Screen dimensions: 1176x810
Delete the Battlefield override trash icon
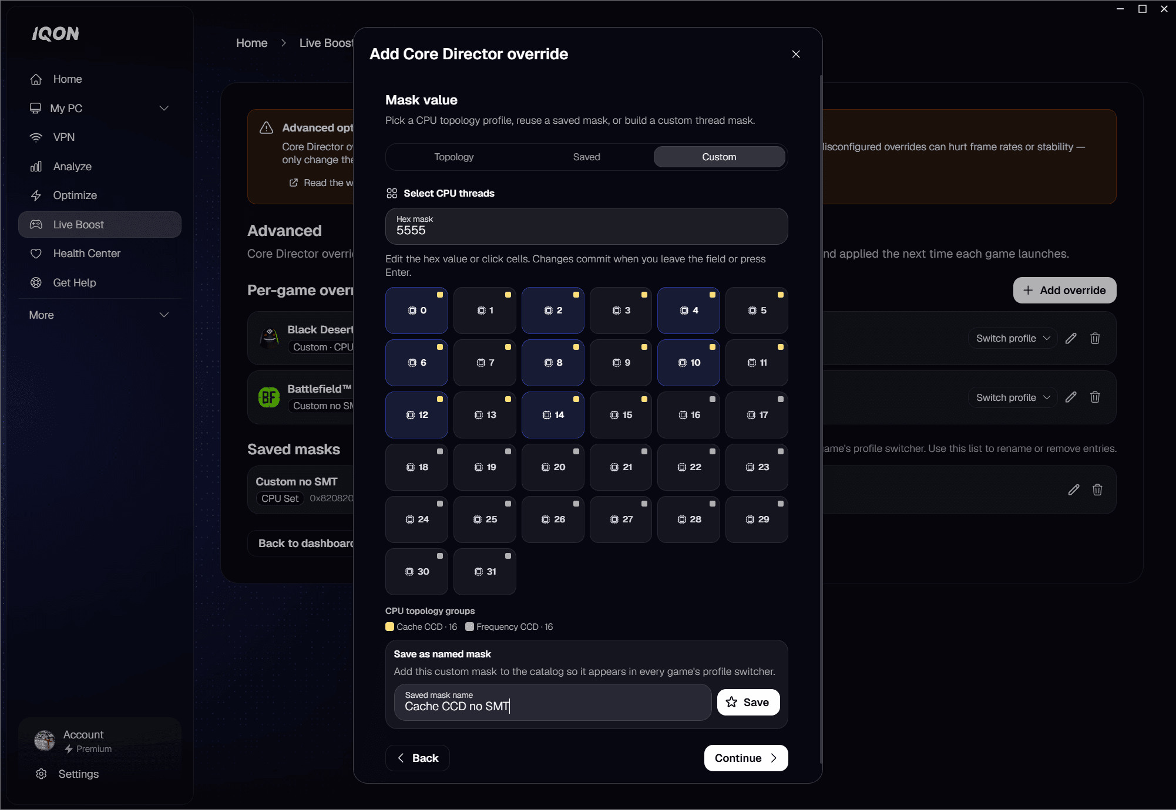pyautogui.click(x=1095, y=397)
